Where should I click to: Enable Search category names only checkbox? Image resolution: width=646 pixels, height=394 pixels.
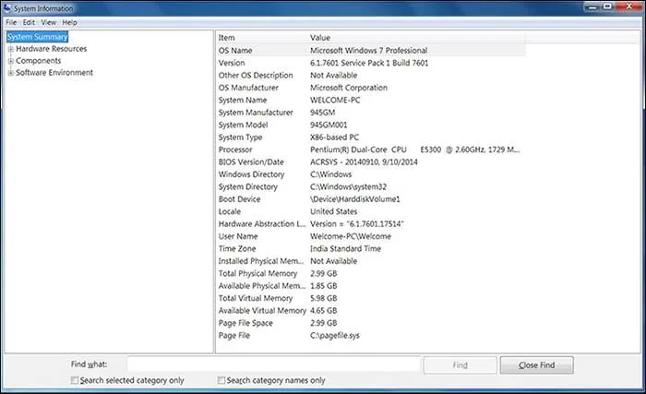click(221, 380)
